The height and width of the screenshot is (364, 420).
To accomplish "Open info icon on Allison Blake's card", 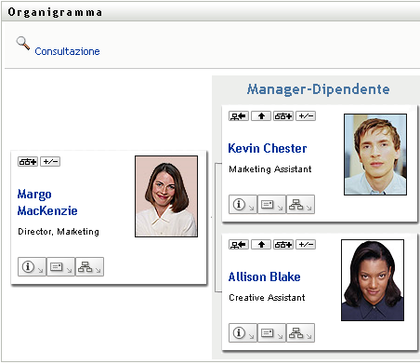I will pos(243,332).
